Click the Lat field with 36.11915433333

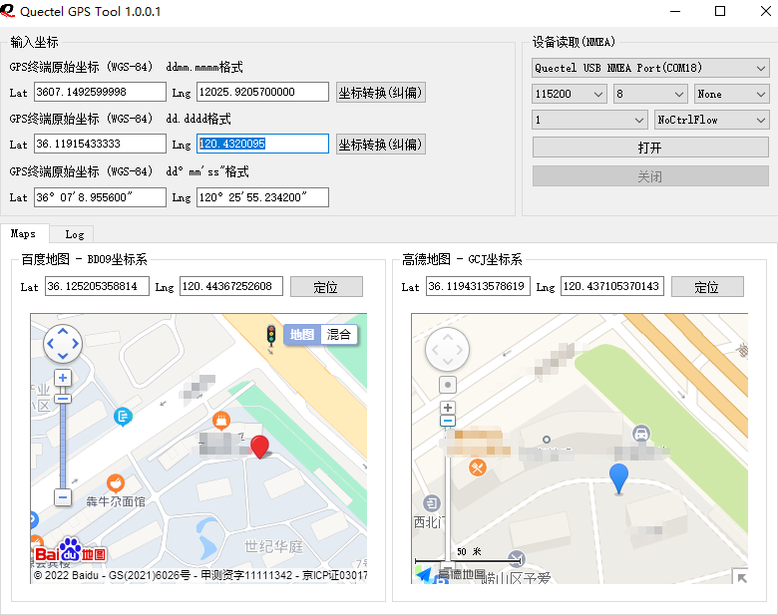pos(100,144)
